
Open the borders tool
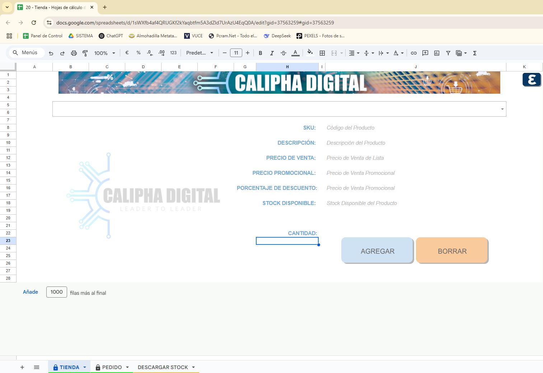pos(322,53)
